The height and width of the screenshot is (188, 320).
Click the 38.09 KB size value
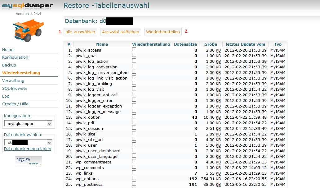point(212,184)
